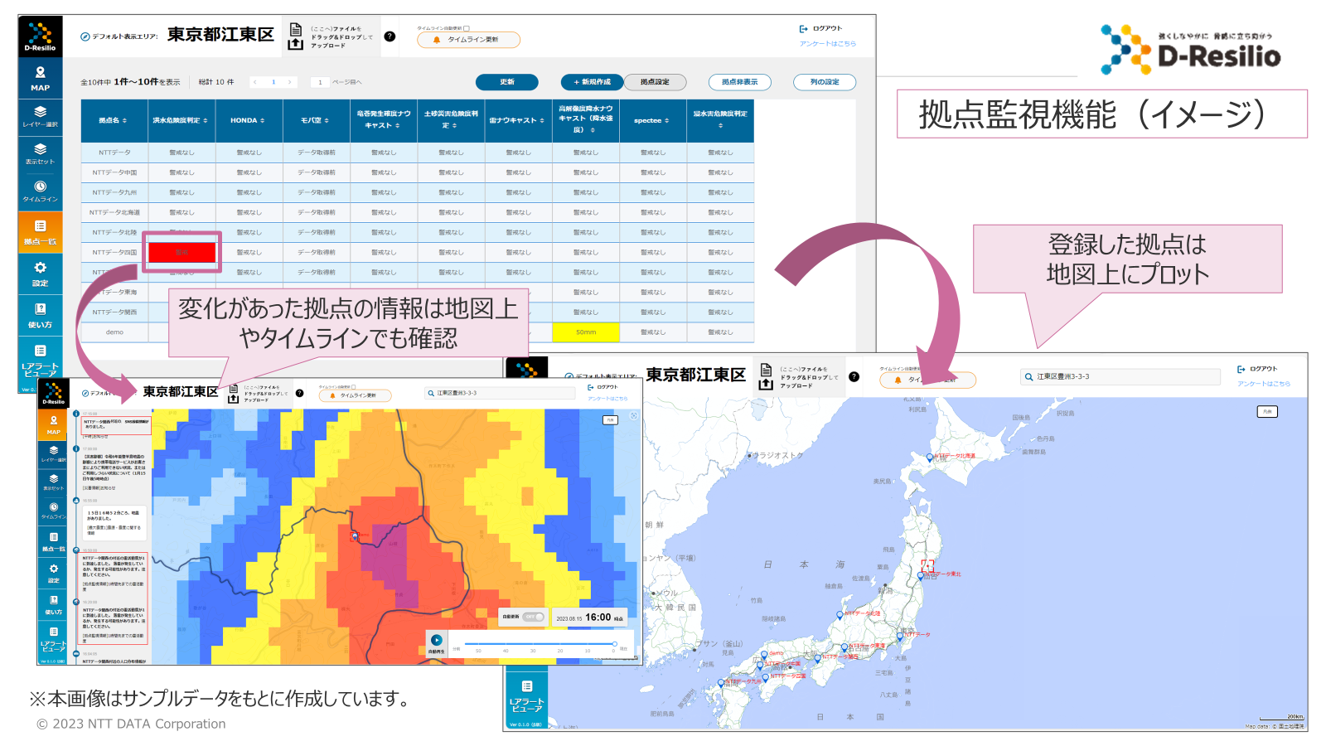The width and height of the screenshot is (1326, 746).
Task: Click the address search field in the Japan map window
Action: (x=1120, y=376)
